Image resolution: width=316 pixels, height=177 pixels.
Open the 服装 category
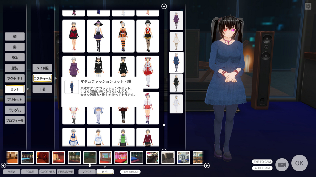click(15, 68)
